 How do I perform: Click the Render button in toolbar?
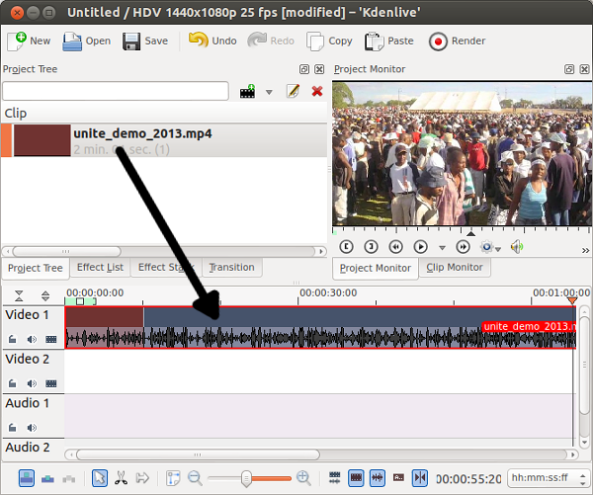click(453, 41)
